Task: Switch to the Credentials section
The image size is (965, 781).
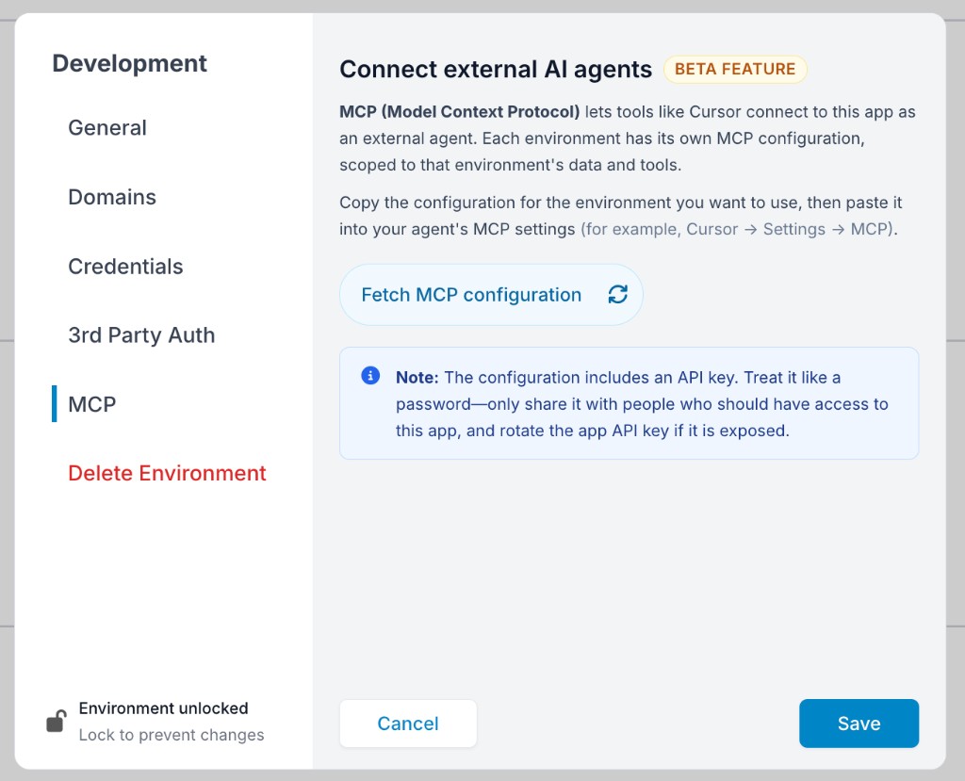Action: click(125, 267)
